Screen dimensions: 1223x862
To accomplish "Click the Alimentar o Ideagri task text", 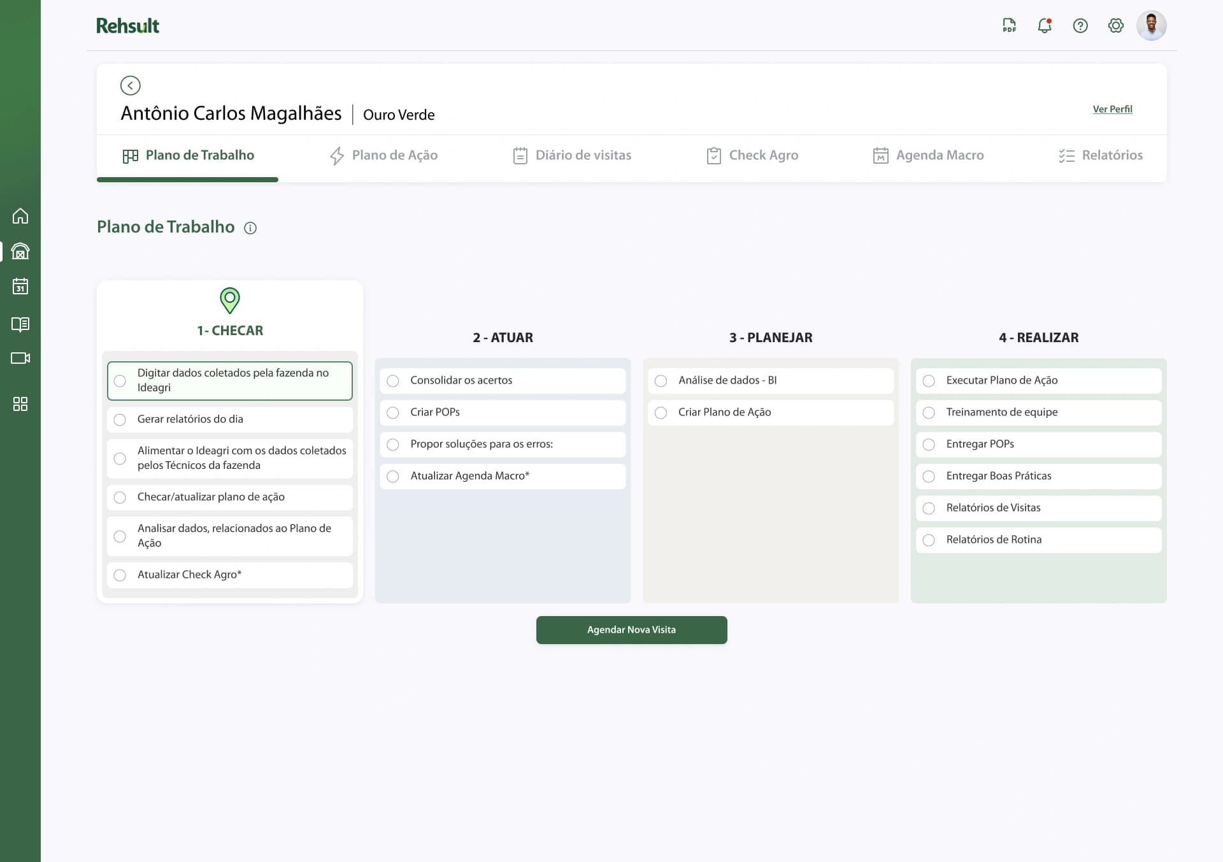I will (x=242, y=458).
